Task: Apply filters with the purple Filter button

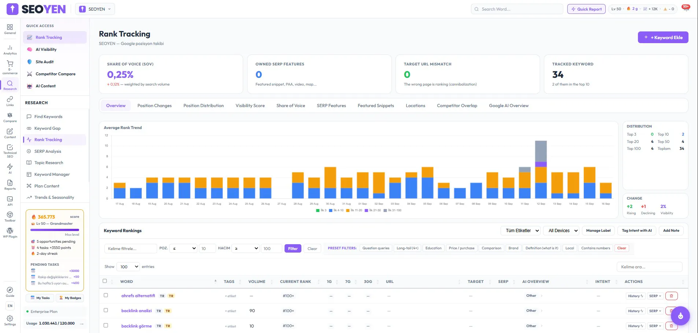Action: tap(293, 249)
